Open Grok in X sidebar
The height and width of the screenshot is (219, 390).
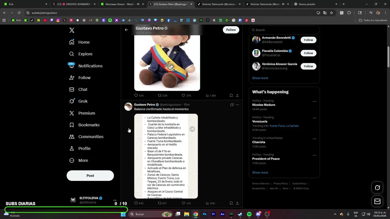click(x=78, y=101)
